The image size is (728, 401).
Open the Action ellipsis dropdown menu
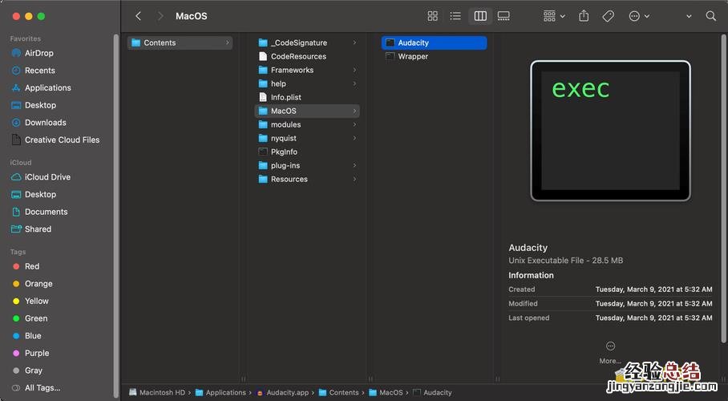click(639, 16)
